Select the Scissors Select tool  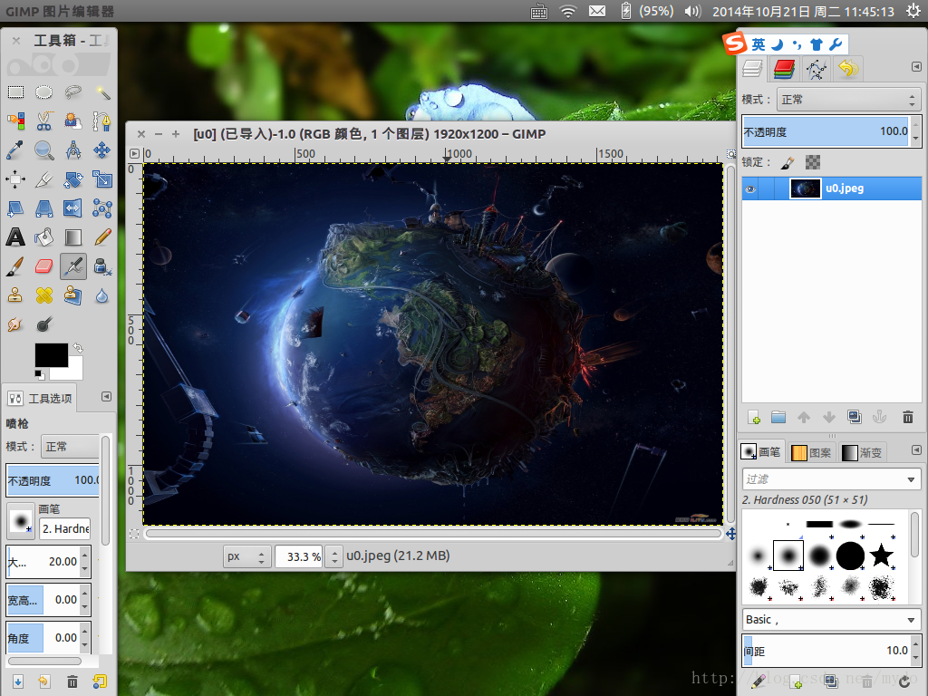tap(43, 121)
